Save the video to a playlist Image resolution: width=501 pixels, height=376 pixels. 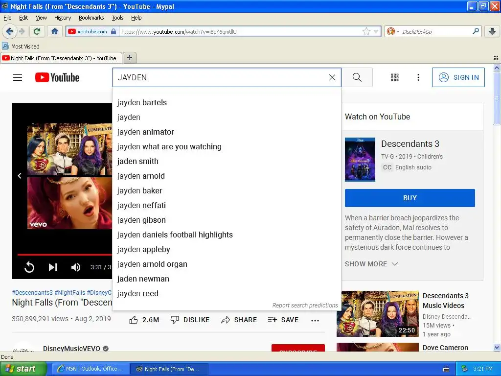283,320
